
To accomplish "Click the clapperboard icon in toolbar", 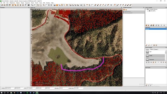I will pos(29,5).
